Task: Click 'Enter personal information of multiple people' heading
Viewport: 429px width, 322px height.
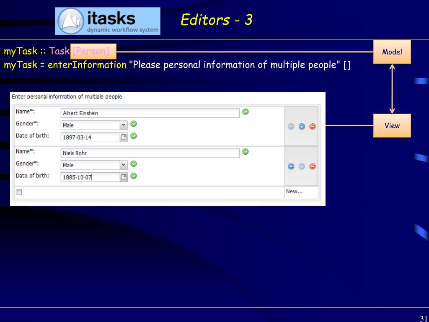Action: click(67, 97)
